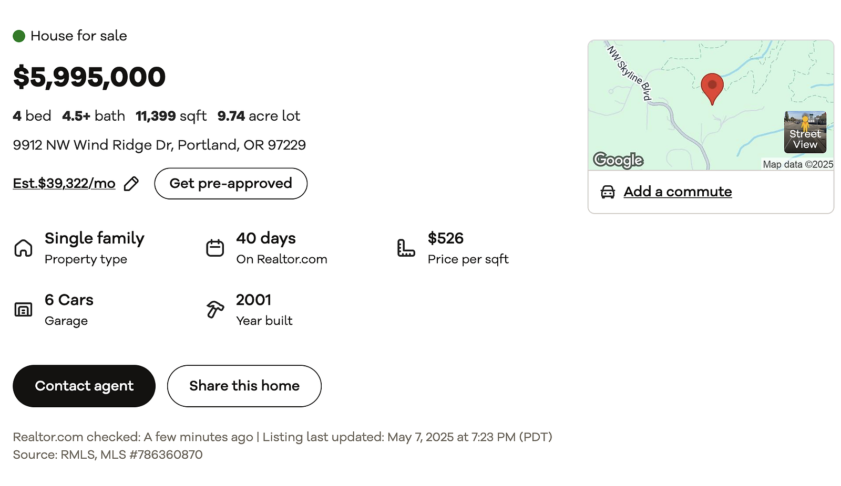The height and width of the screenshot is (486, 841).
Task: Click the NW Skyline Blvd label on map
Action: pyautogui.click(x=630, y=73)
